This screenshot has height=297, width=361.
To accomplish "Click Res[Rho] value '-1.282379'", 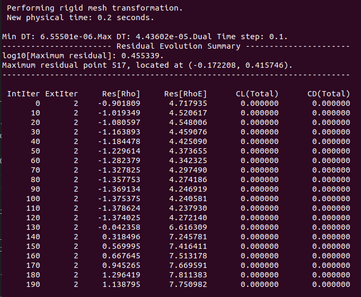I will (119, 161).
